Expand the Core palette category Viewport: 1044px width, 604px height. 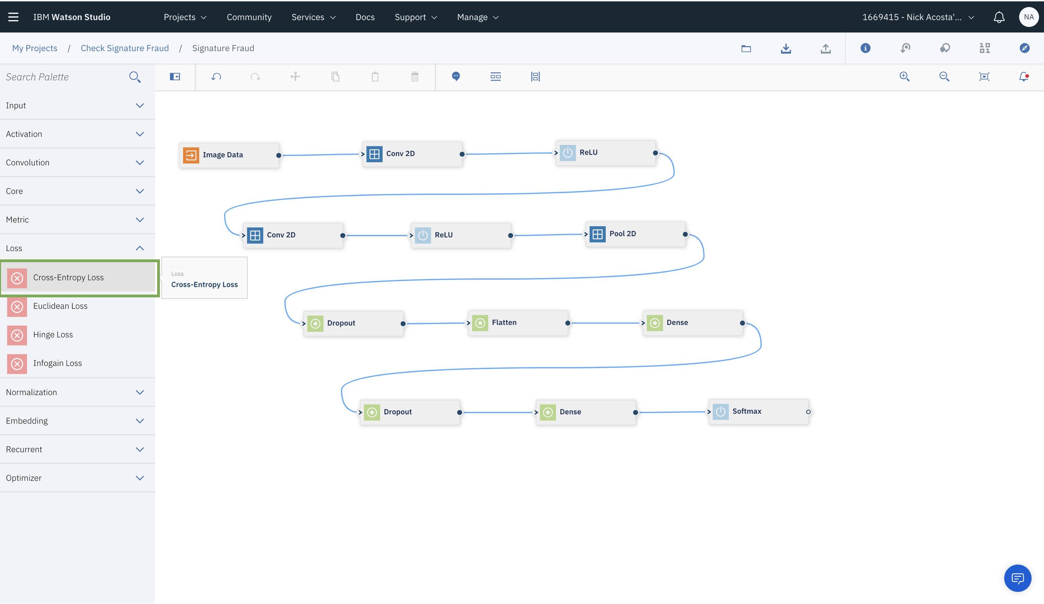[x=77, y=191]
